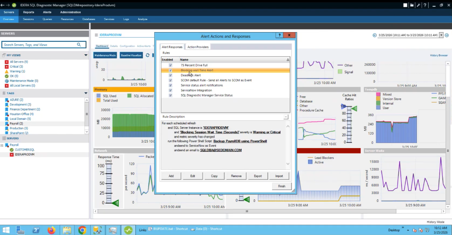This screenshot has height=235, width=452.
Task: Toggle Blocking wait Time Alert checkbox
Action: click(x=170, y=70)
